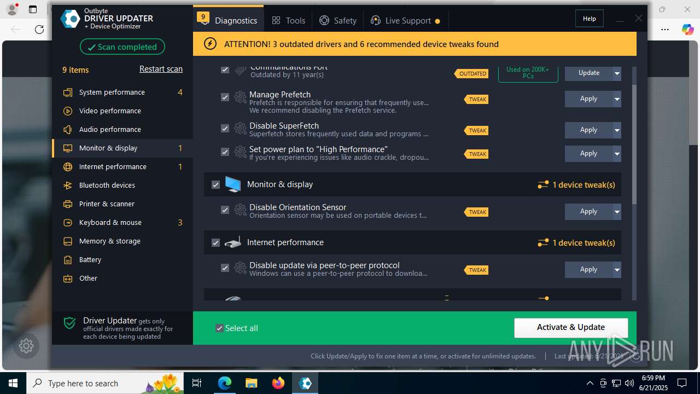This screenshot has height=394, width=700.
Task: Click the router icon in Internet performance header
Action: (x=233, y=242)
